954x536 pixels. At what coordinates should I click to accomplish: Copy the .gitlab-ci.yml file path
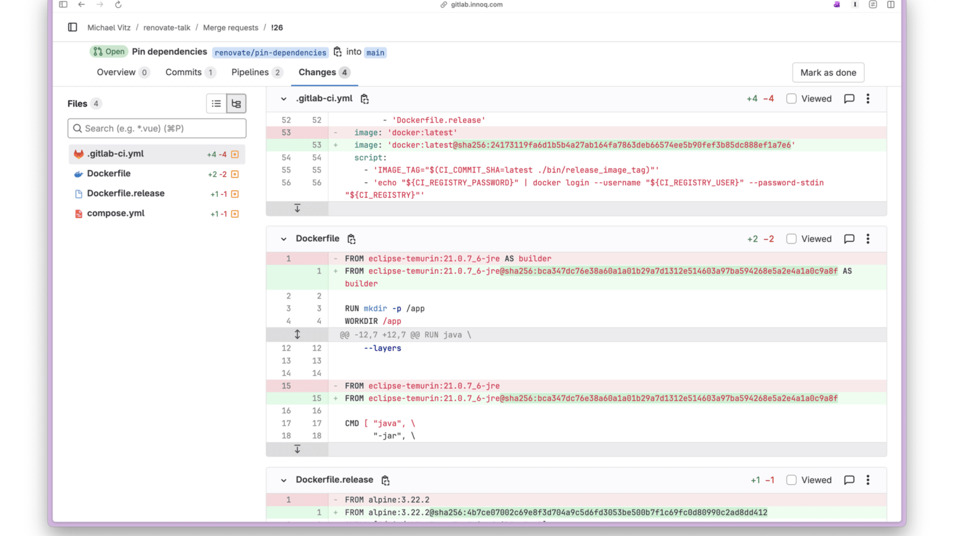[x=364, y=99]
